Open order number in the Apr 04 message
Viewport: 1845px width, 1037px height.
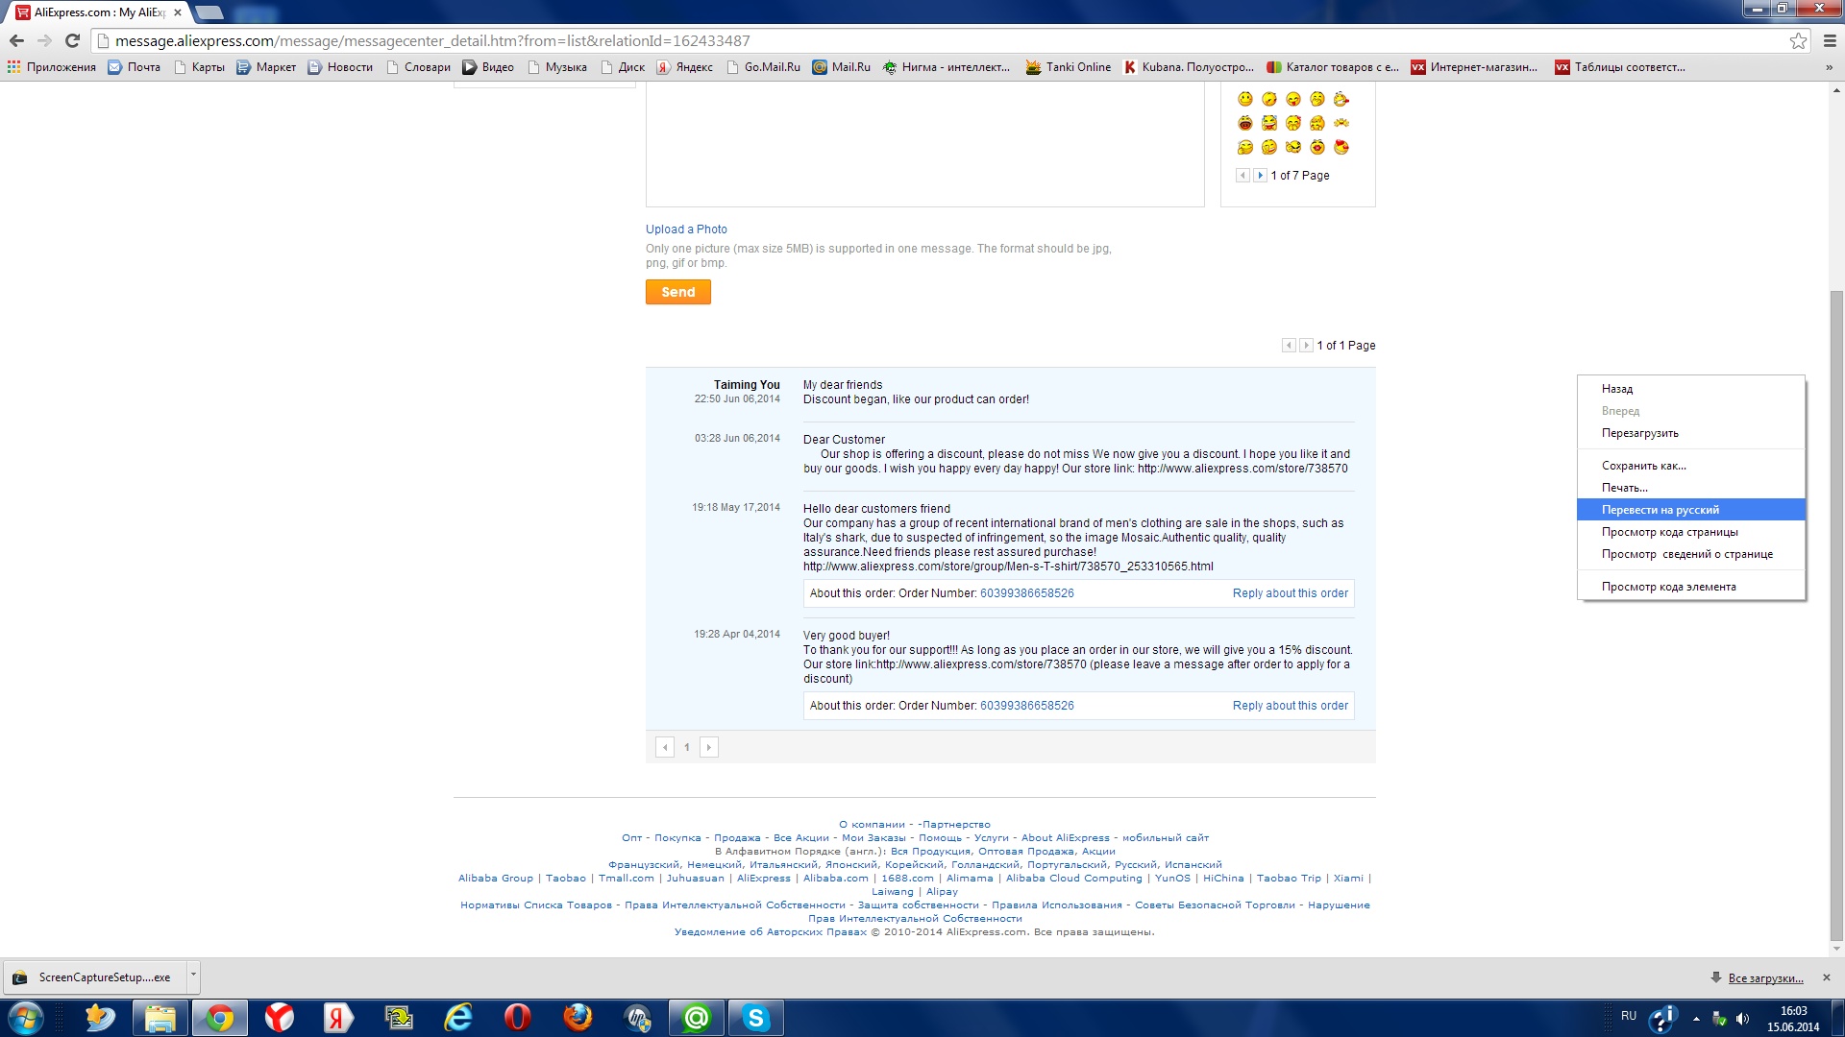pos(1026,706)
